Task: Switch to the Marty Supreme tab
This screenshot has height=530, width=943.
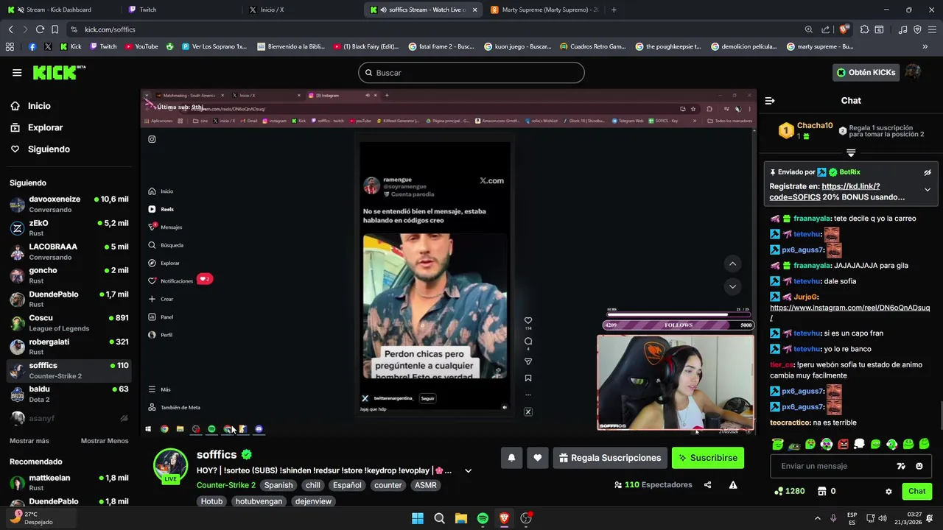Action: tap(544, 10)
